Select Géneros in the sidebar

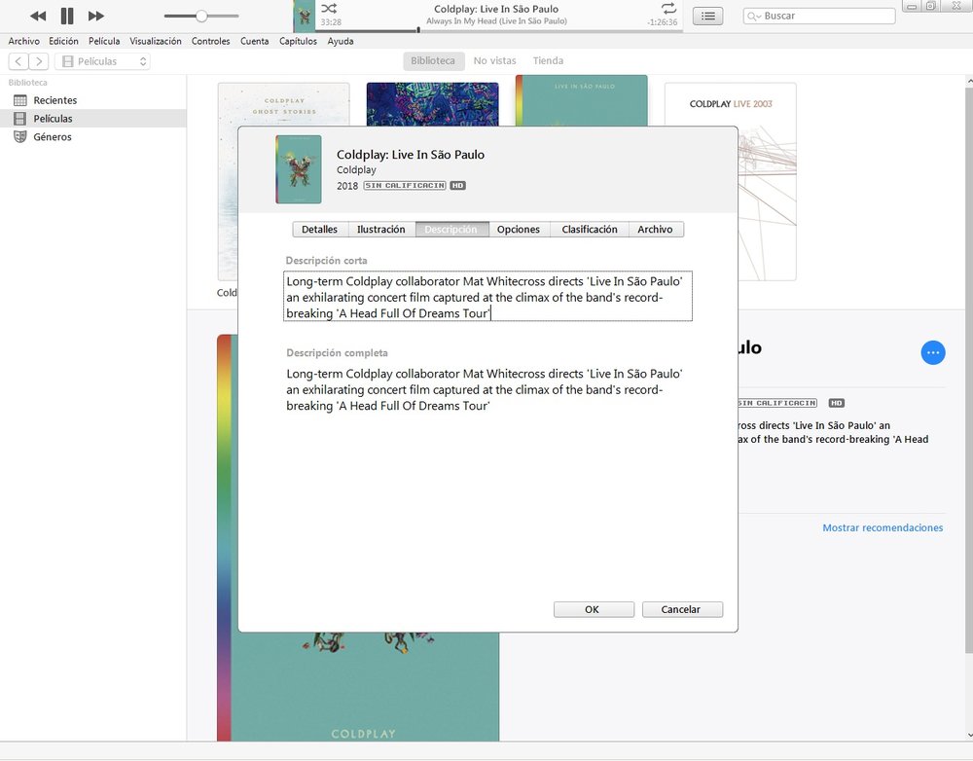[53, 137]
